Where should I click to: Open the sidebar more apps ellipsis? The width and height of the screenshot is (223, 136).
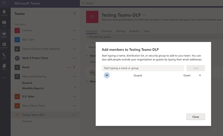coord(4,78)
